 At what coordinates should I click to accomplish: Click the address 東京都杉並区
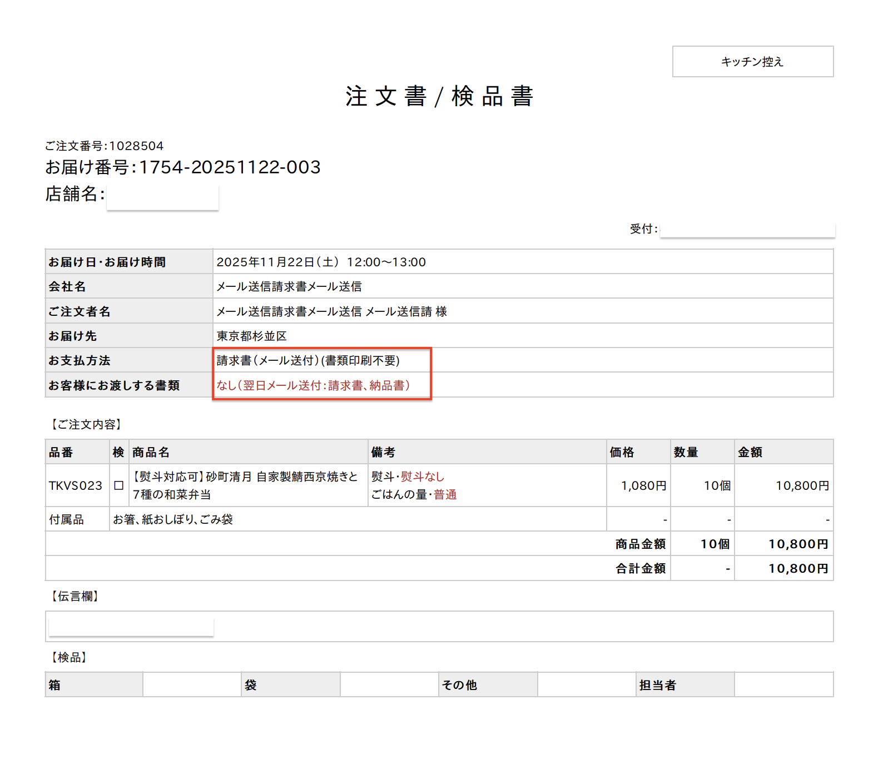pos(251,336)
